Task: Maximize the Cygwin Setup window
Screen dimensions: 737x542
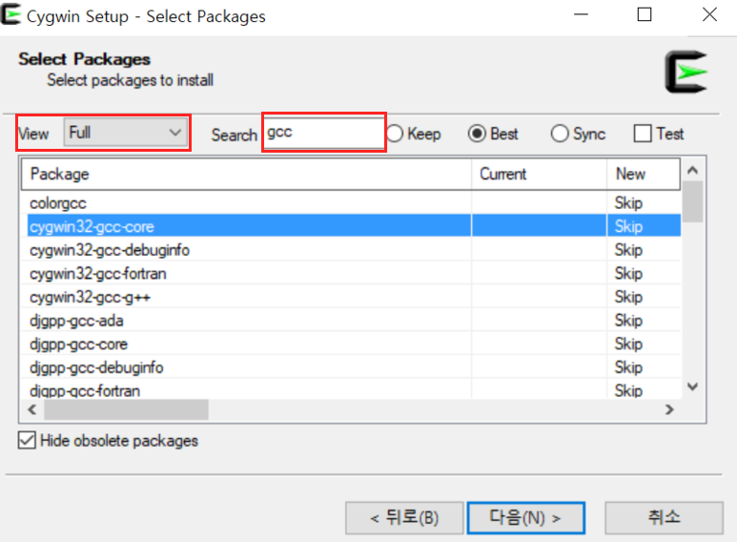Action: 645,14
